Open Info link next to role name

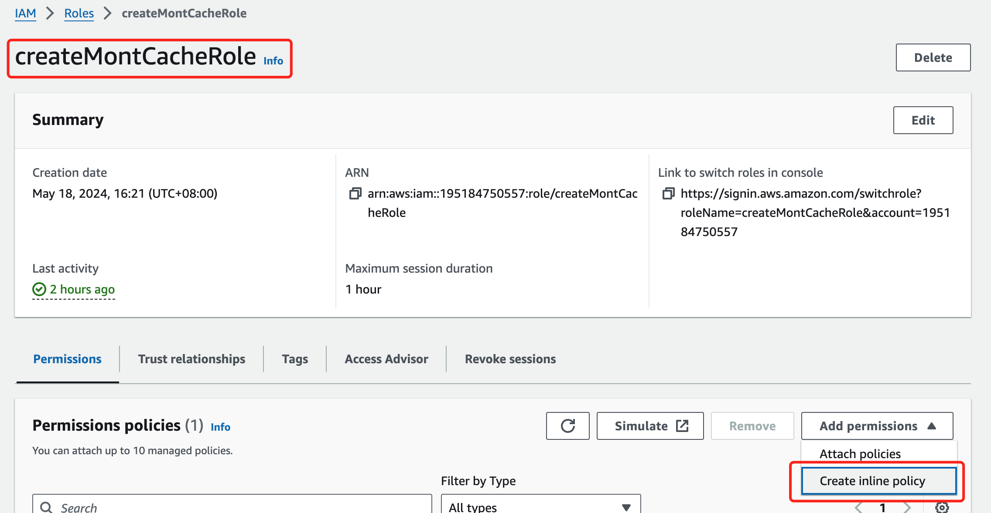pyautogui.click(x=273, y=61)
